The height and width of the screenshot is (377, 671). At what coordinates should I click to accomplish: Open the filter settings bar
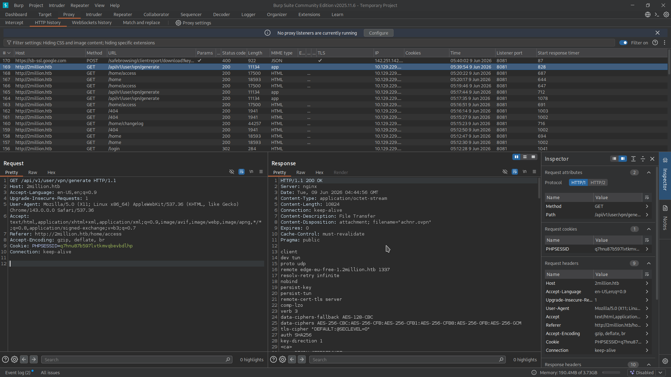309,43
